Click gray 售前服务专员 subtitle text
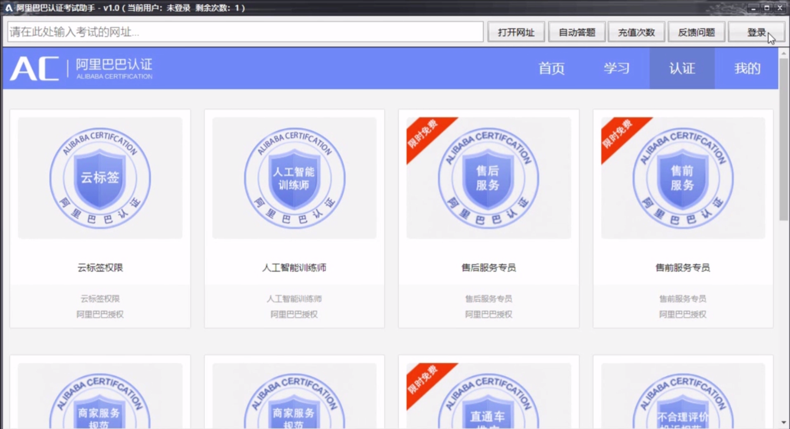This screenshot has height=429, width=790. 683,299
